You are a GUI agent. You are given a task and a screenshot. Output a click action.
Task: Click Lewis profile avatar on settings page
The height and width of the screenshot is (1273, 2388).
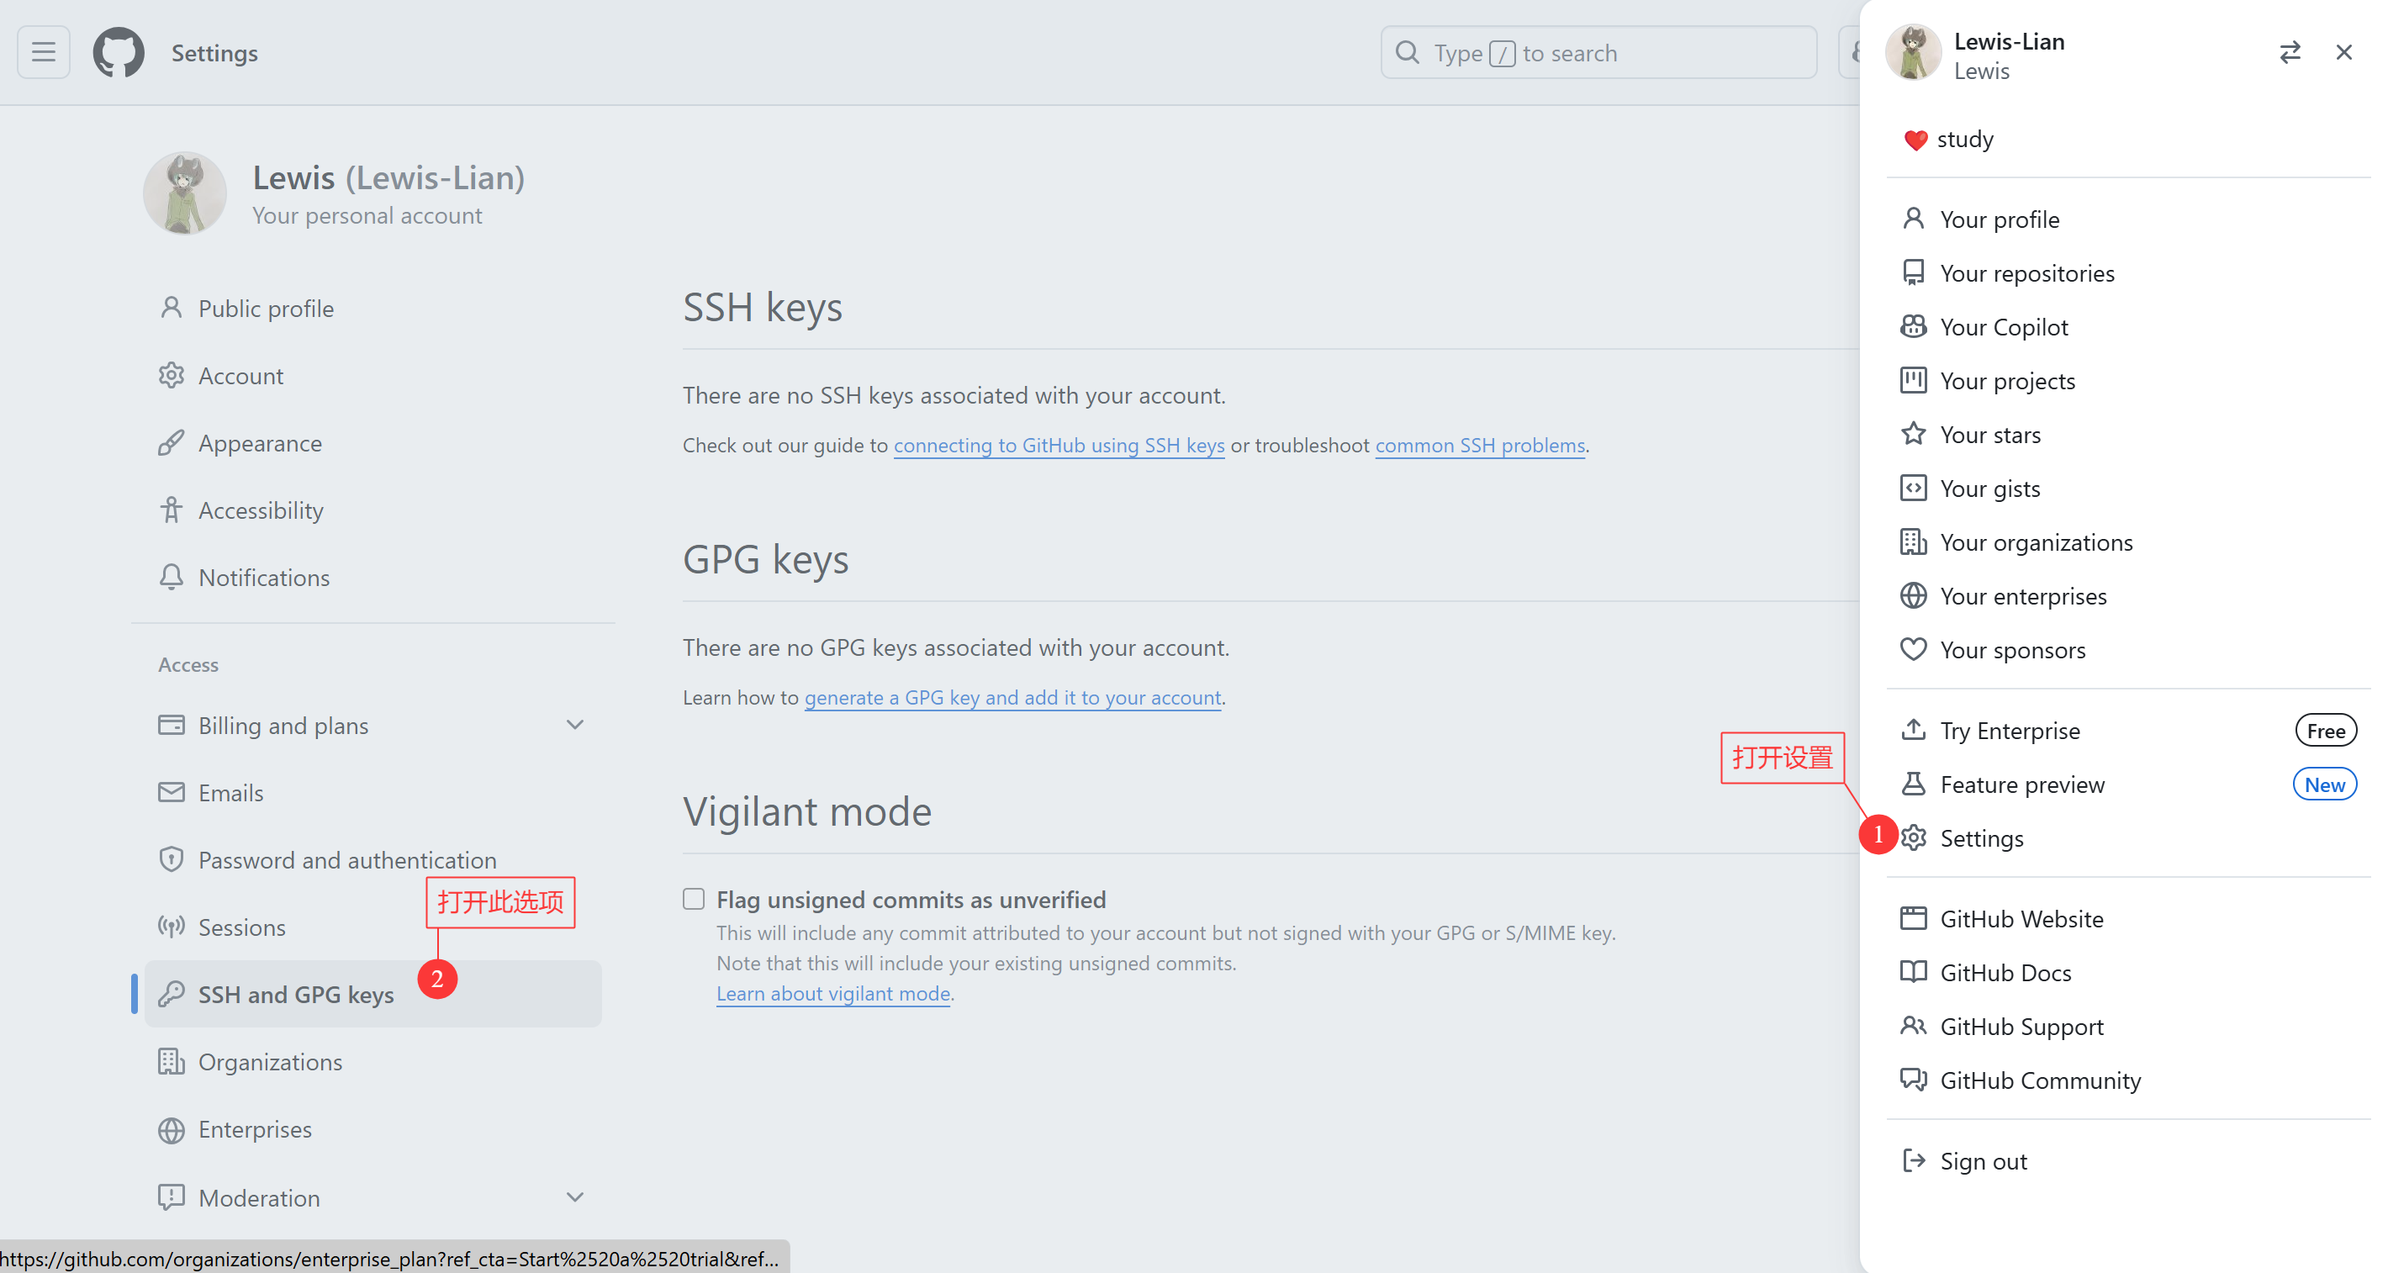tap(184, 193)
